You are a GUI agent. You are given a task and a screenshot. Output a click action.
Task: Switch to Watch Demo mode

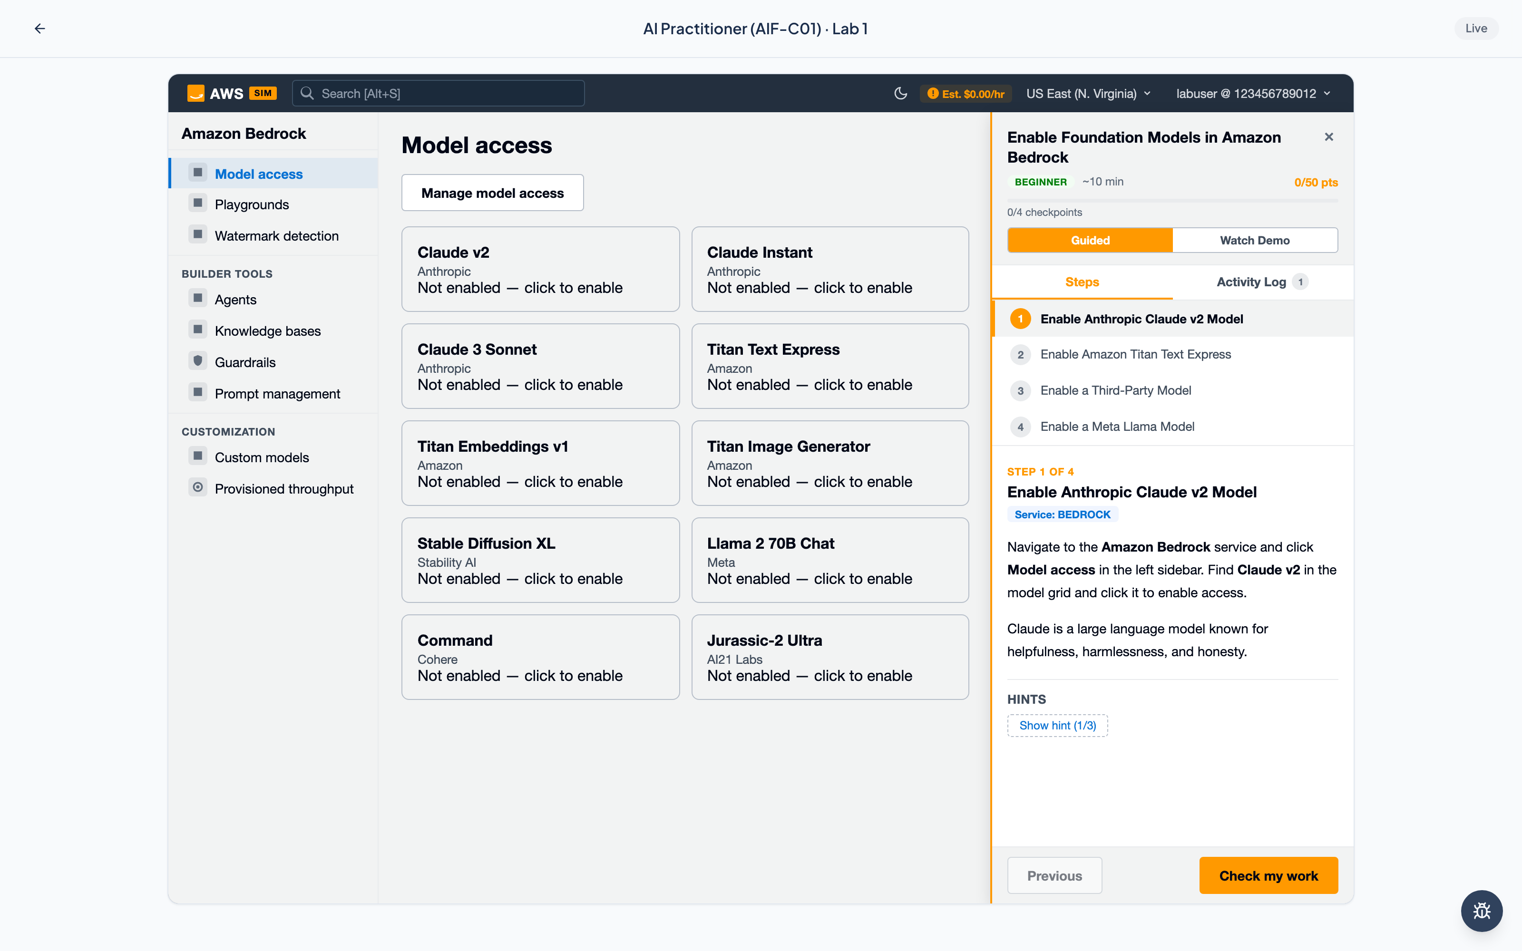[x=1255, y=240]
